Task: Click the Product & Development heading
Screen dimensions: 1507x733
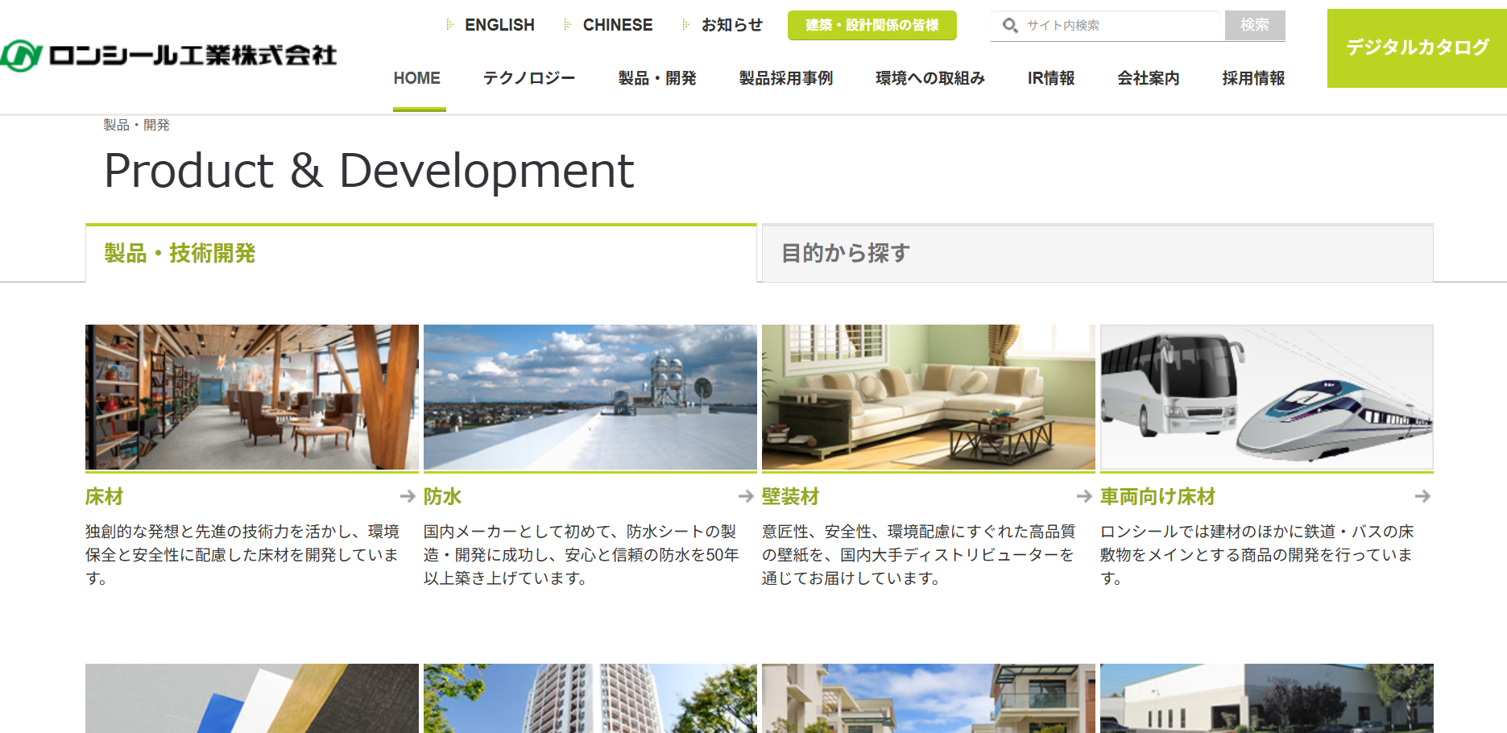Action: tap(370, 172)
